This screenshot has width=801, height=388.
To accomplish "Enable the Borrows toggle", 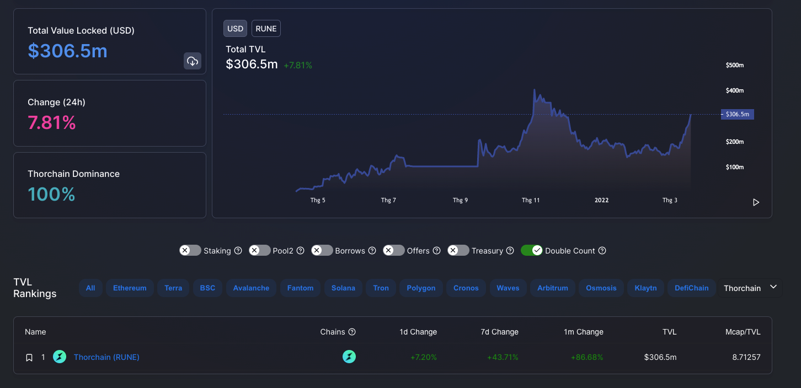I will pyautogui.click(x=322, y=250).
